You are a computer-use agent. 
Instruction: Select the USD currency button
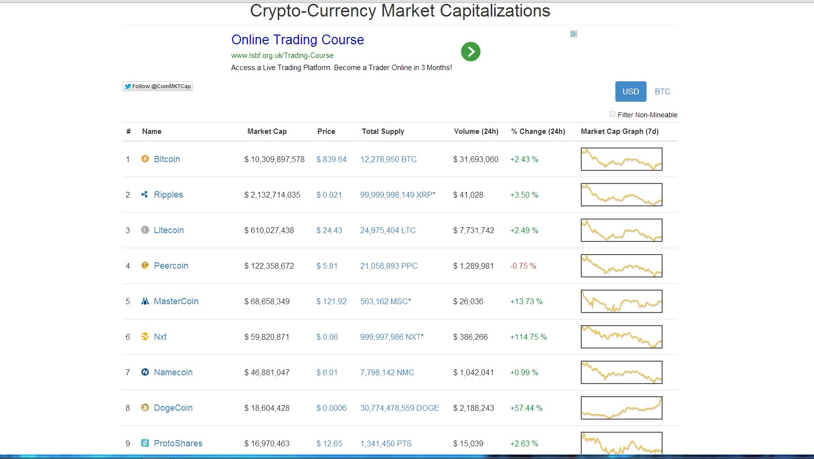(630, 92)
